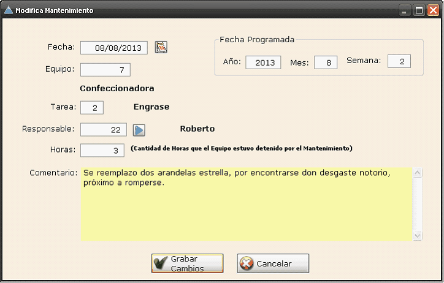Click the Año field in Fecha Programada

coord(263,62)
